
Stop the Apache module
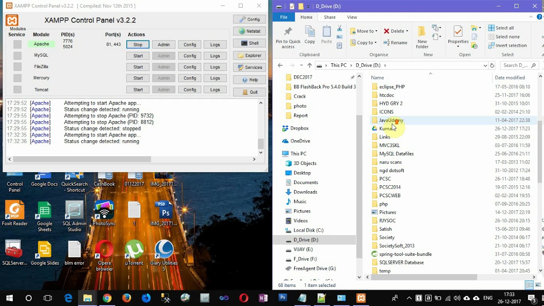(138, 45)
